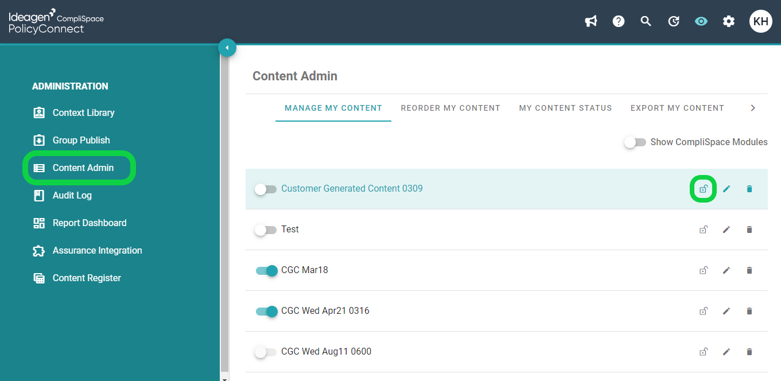Click the search magnifier icon in header
781x381 pixels.
(x=646, y=21)
